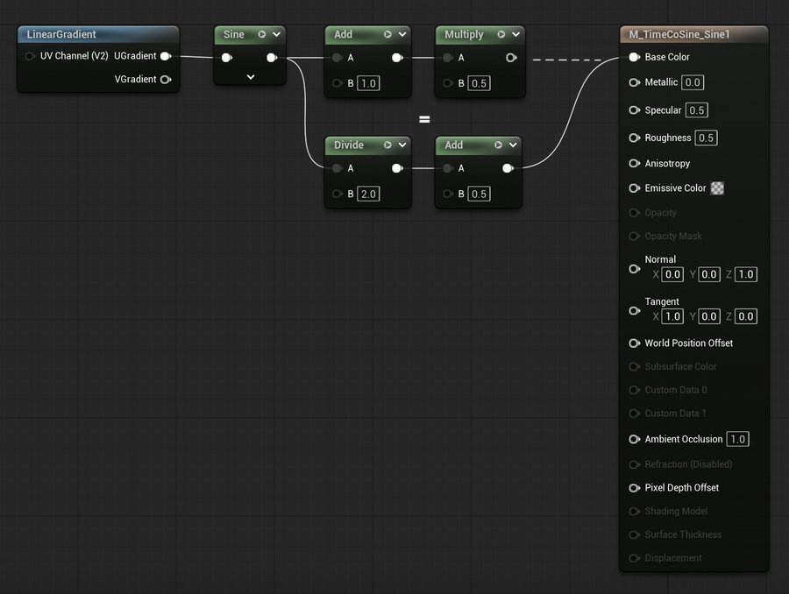Image resolution: width=789 pixels, height=594 pixels.
Task: Open the Divide node header dropdown arrow
Action: pyautogui.click(x=402, y=145)
